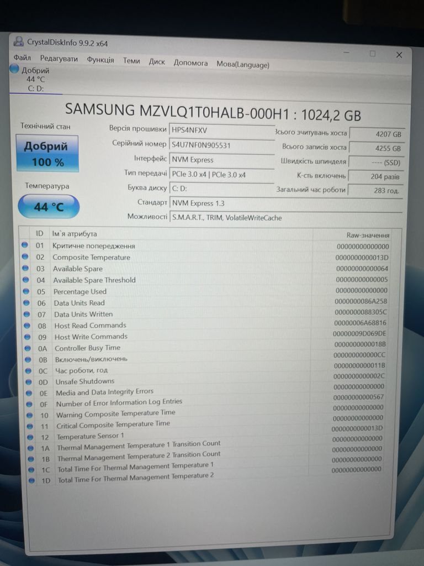The width and height of the screenshot is (424, 566).
Task: Open the Файл menu
Action: point(22,57)
